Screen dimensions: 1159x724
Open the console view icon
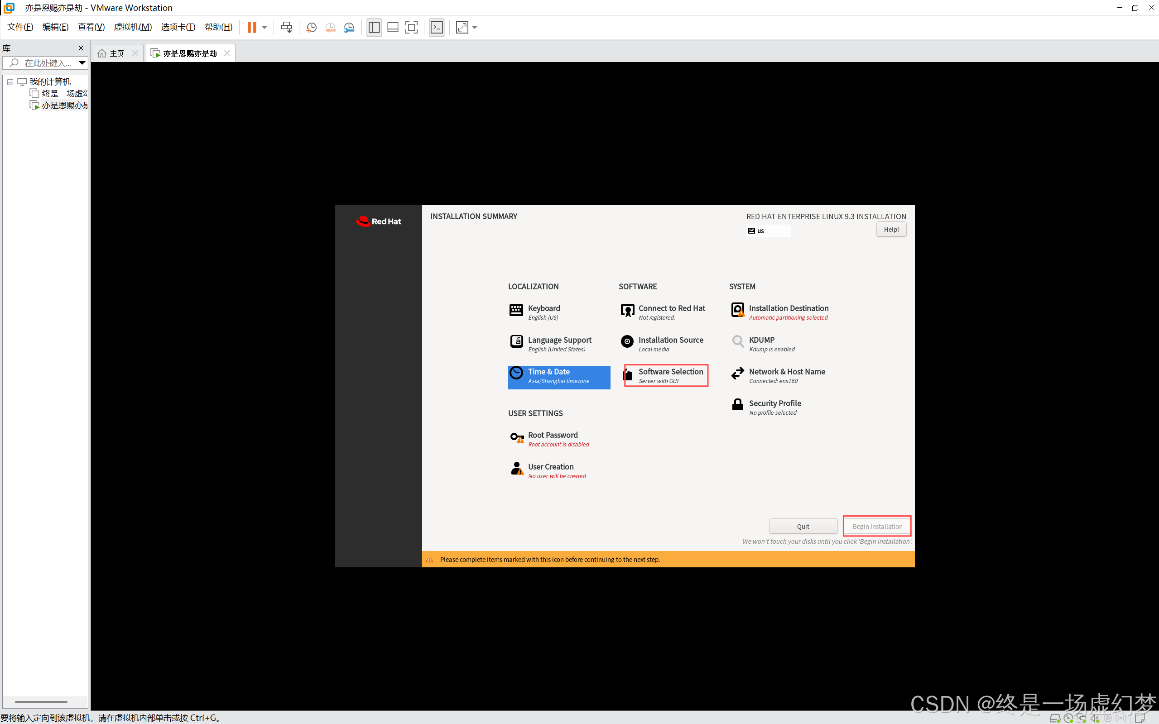coord(437,27)
